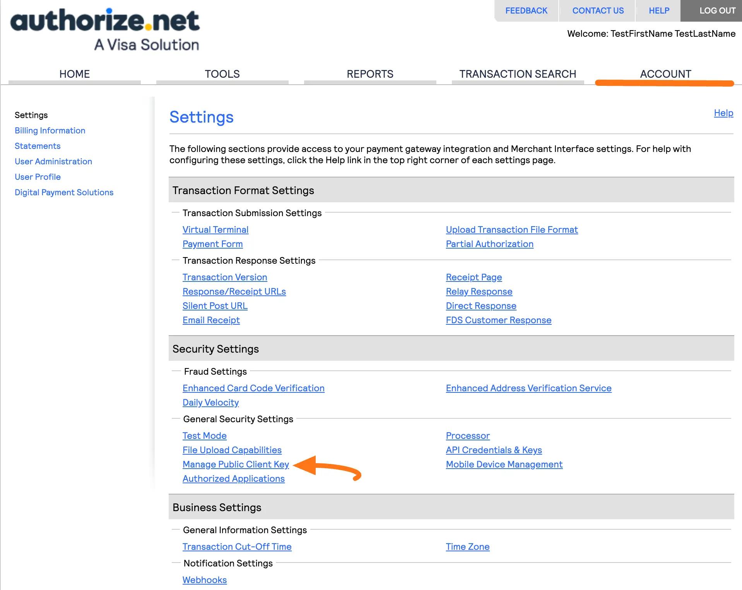Click the Log Out button
742x590 pixels.
point(717,11)
